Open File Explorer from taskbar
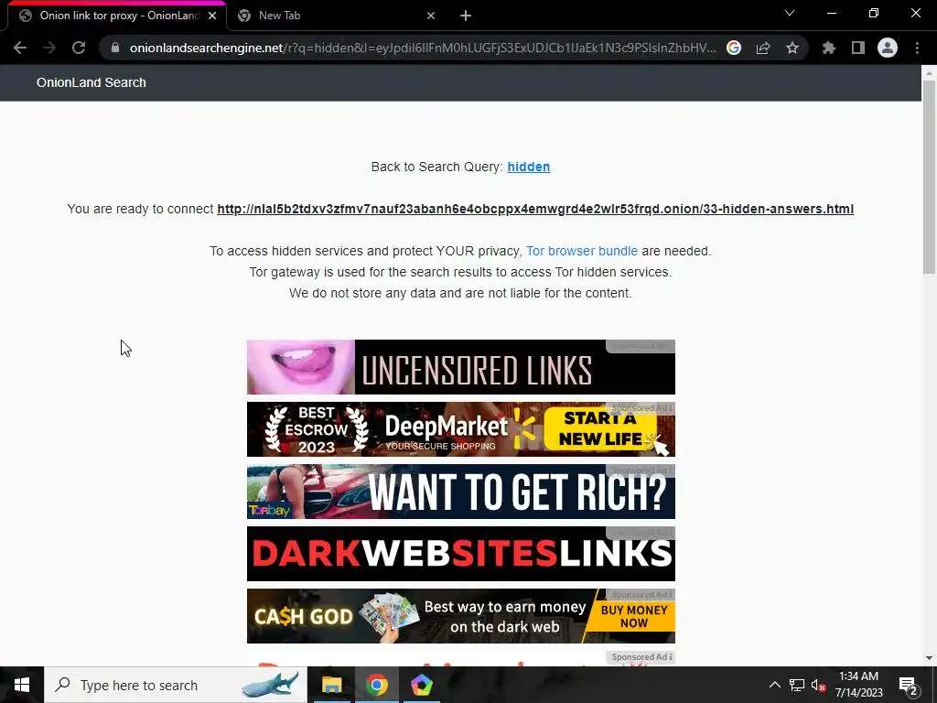This screenshot has width=937, height=703. [x=331, y=685]
